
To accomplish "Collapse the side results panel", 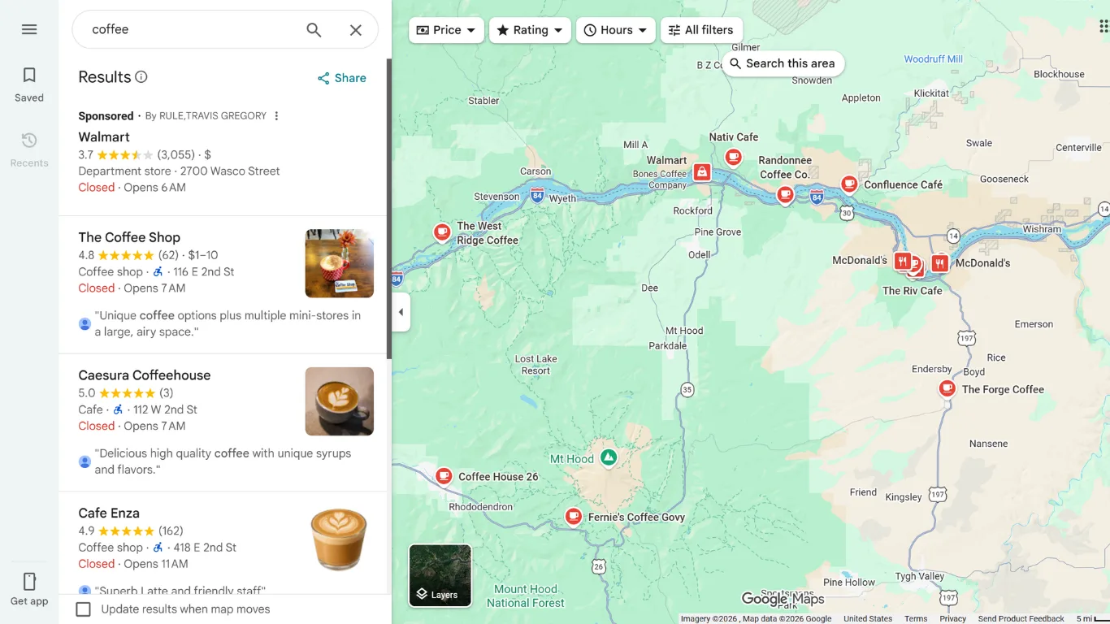I will click(401, 312).
